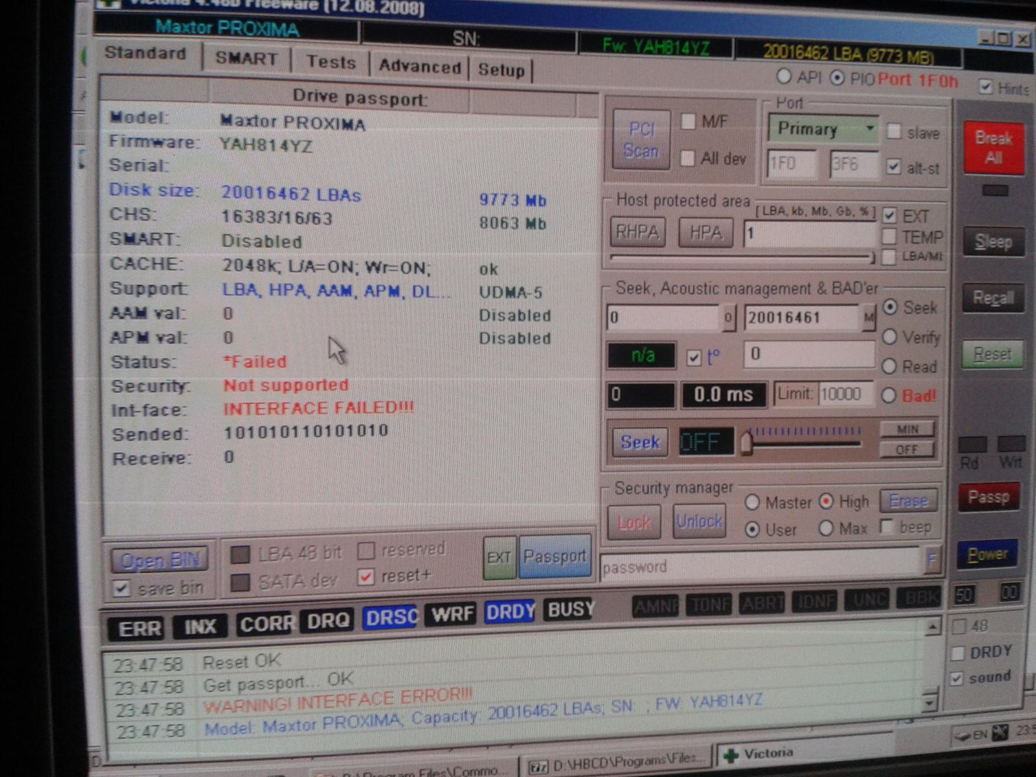The height and width of the screenshot is (777, 1036).
Task: Click the start LBA field showing 0
Action: [664, 318]
